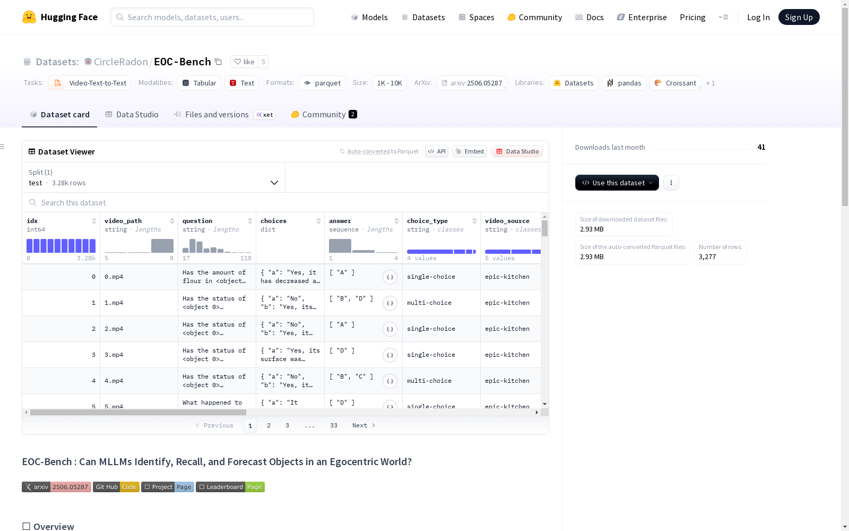849x531 pixels.
Task: Click the Sign Up button
Action: click(x=799, y=17)
